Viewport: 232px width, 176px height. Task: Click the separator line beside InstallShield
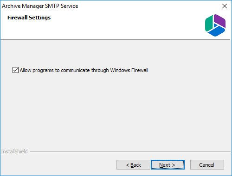click(x=130, y=152)
